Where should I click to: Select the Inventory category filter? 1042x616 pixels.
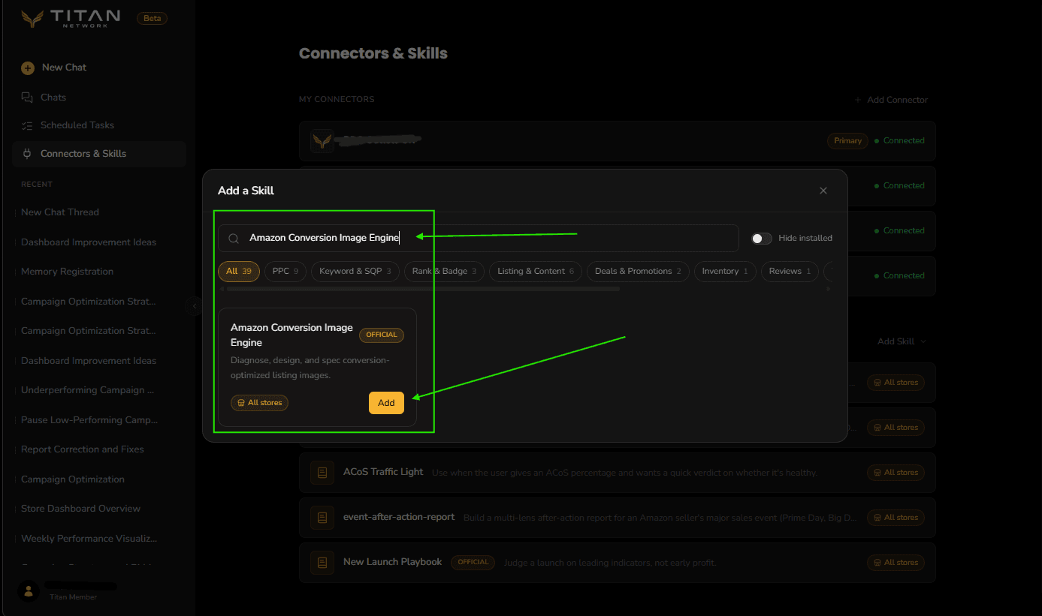pos(725,271)
